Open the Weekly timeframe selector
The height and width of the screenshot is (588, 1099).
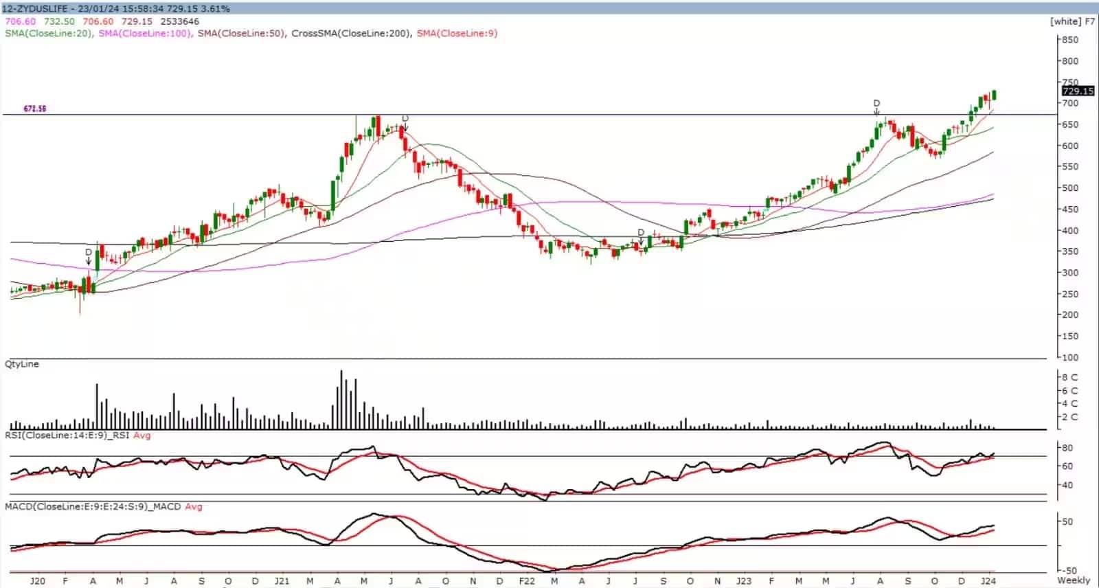[x=1073, y=580]
